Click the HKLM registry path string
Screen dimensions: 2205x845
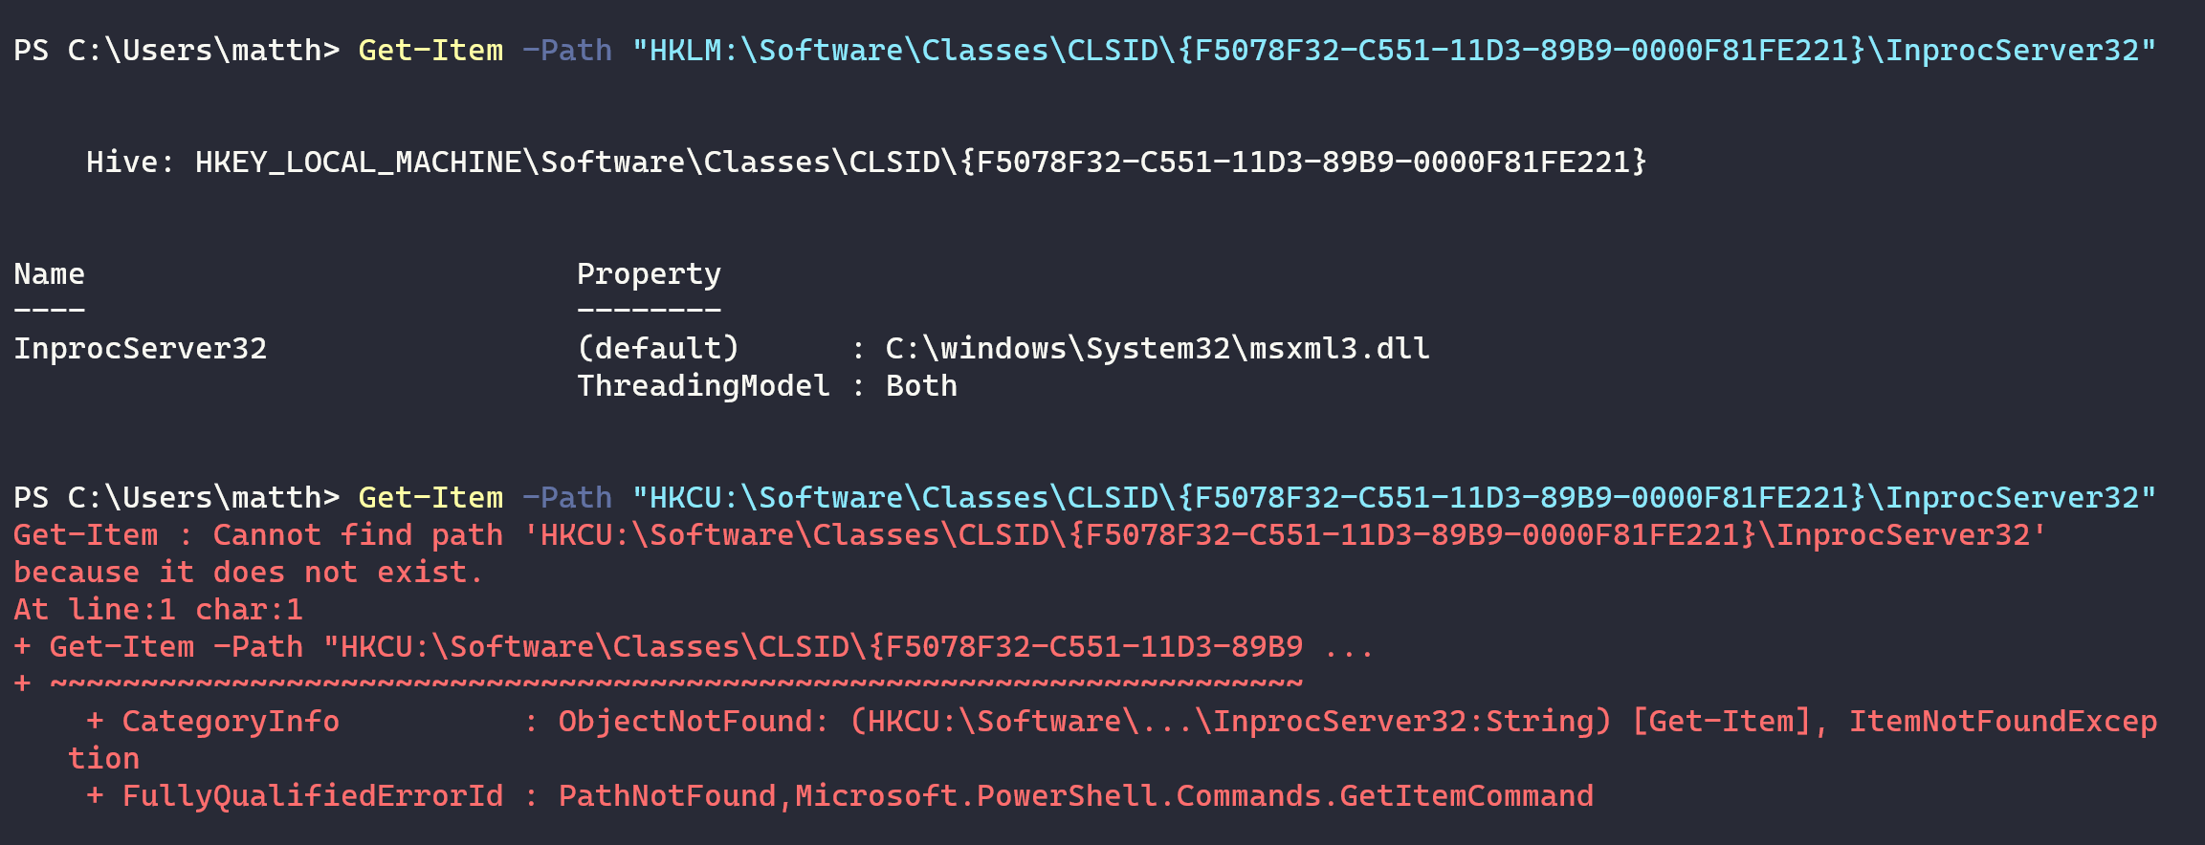tap(1394, 50)
